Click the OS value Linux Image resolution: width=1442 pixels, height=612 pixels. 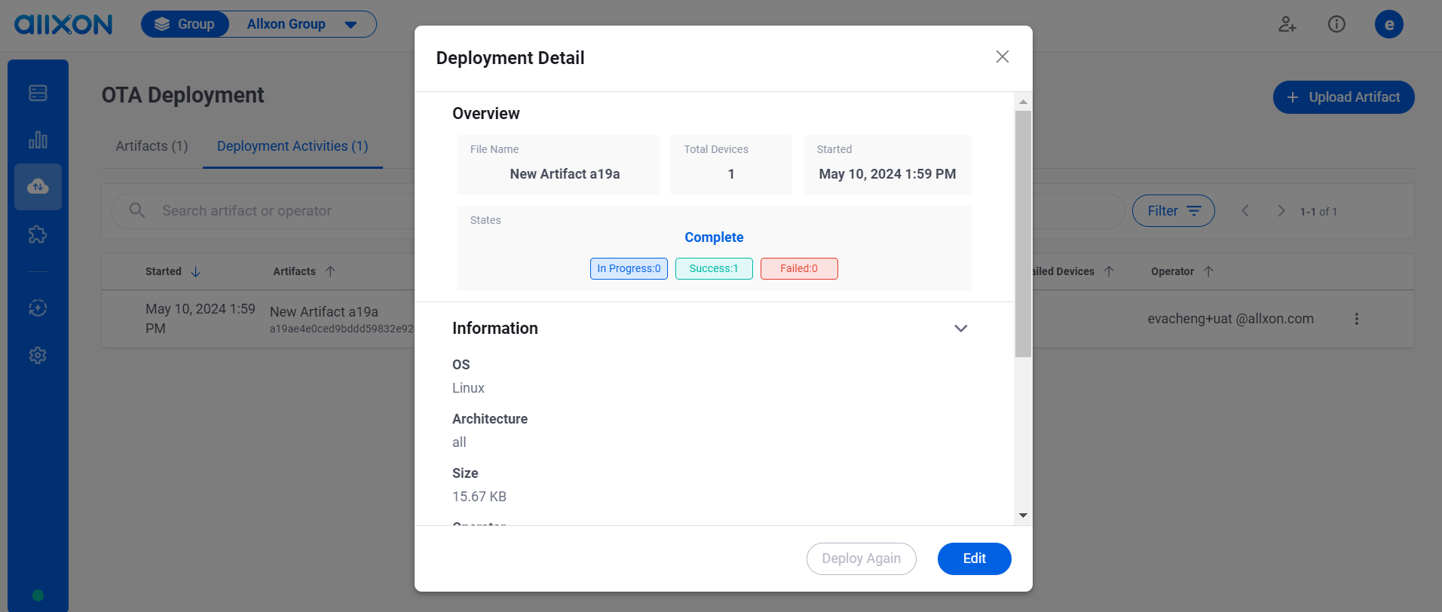coord(468,388)
